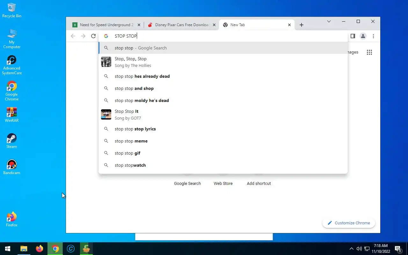Viewport: 408px width, 255px height.
Task: Open WinRAR desktop shortcut
Action: click(12, 114)
